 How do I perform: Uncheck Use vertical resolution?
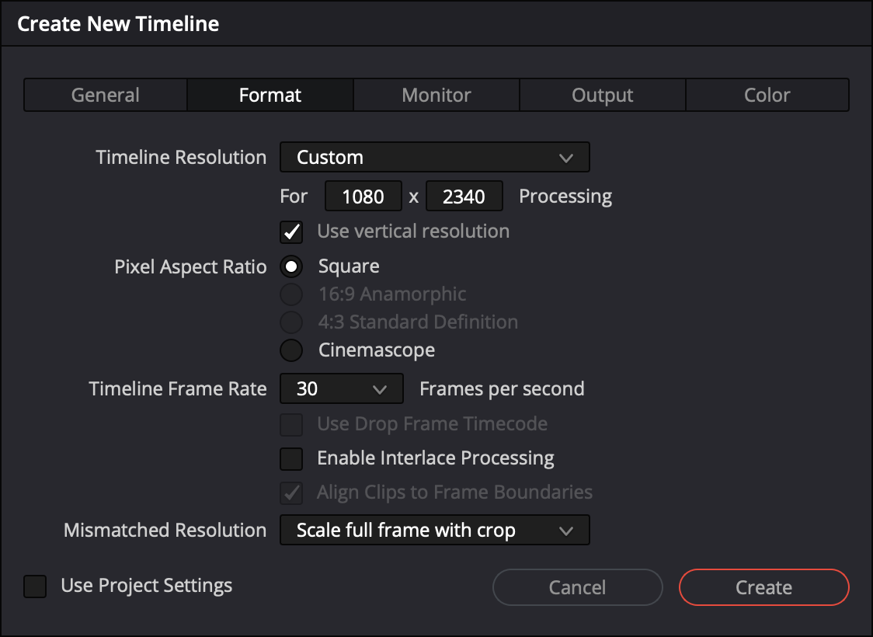(x=291, y=231)
